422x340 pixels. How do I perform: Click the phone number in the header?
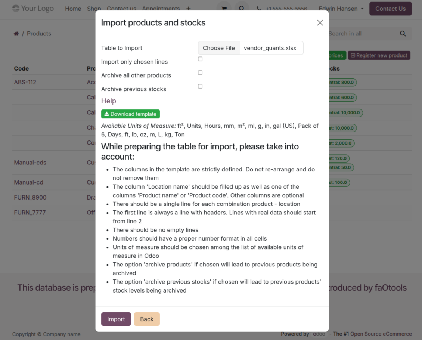point(286,9)
